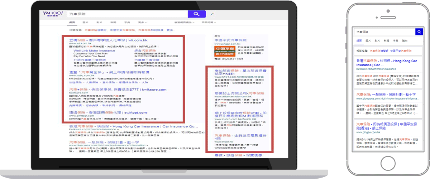The image size is (430, 179).
Task: Switch to the 字典 tab on the laptop
Action: coord(127,22)
